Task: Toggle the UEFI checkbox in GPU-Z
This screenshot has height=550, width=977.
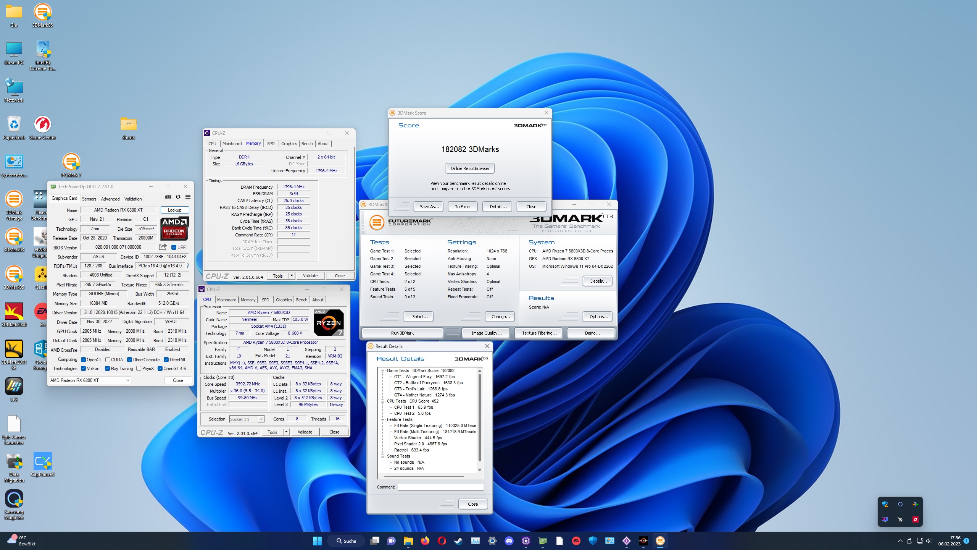Action: pyautogui.click(x=174, y=247)
